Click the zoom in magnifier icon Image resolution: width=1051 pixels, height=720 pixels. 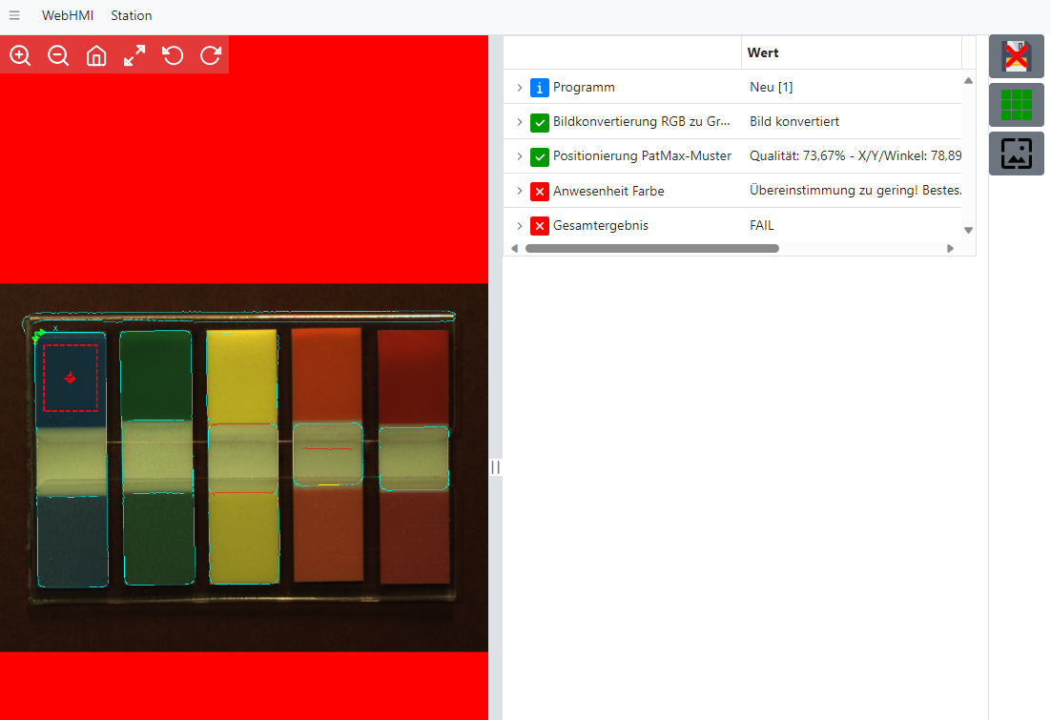tap(20, 55)
